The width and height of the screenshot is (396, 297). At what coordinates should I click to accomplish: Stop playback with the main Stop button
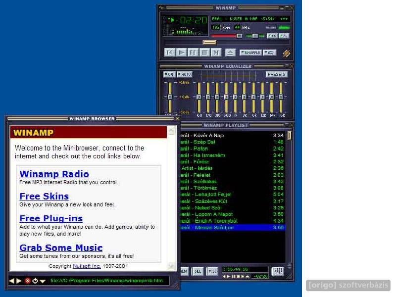pos(204,52)
